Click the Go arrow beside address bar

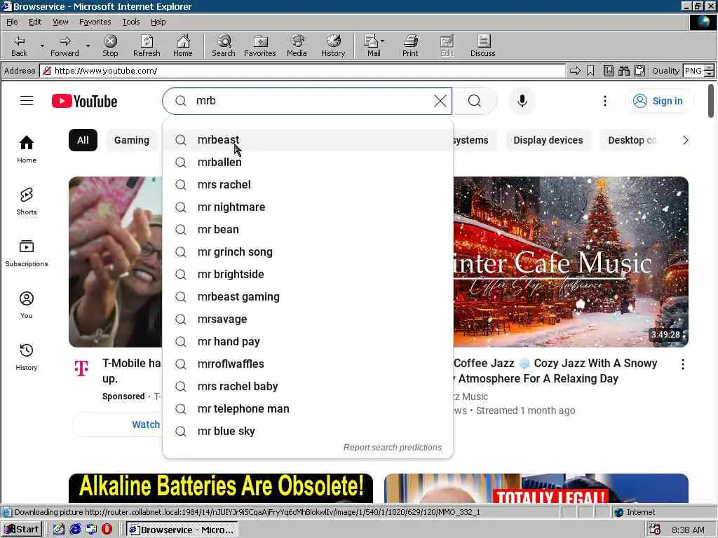pyautogui.click(x=575, y=71)
